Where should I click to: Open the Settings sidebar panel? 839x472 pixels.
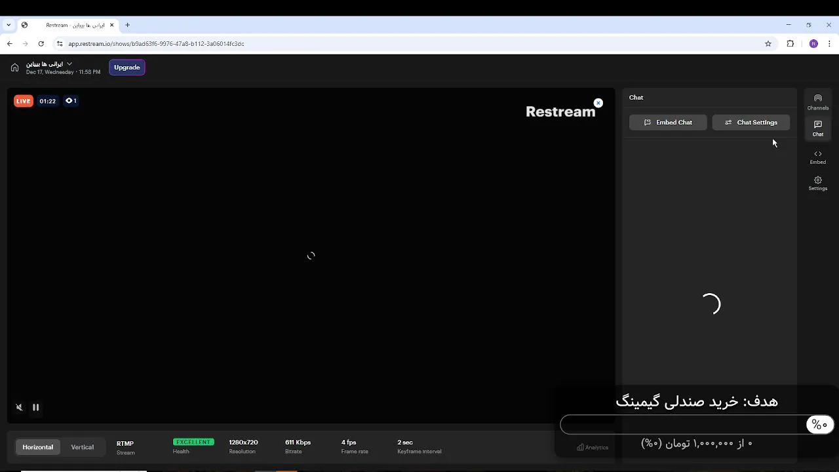pyautogui.click(x=817, y=184)
